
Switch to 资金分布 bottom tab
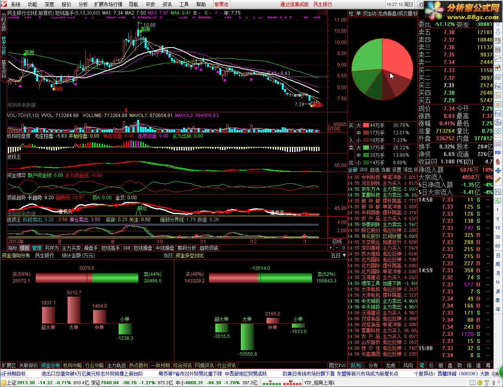tap(50, 365)
